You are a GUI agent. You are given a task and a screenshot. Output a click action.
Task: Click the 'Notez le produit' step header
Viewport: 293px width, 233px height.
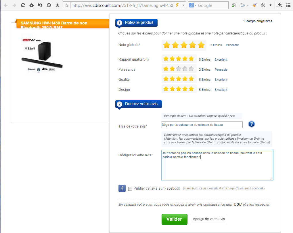pyautogui.click(x=136, y=23)
